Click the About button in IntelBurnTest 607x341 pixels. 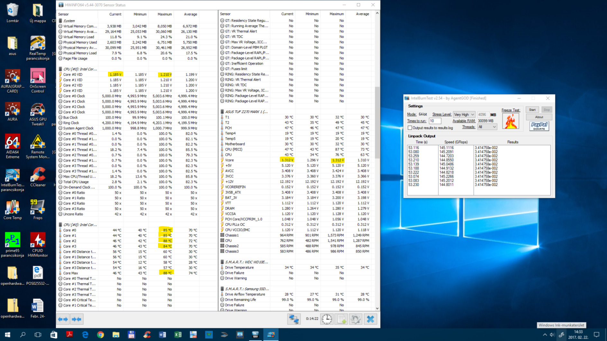coord(539,117)
